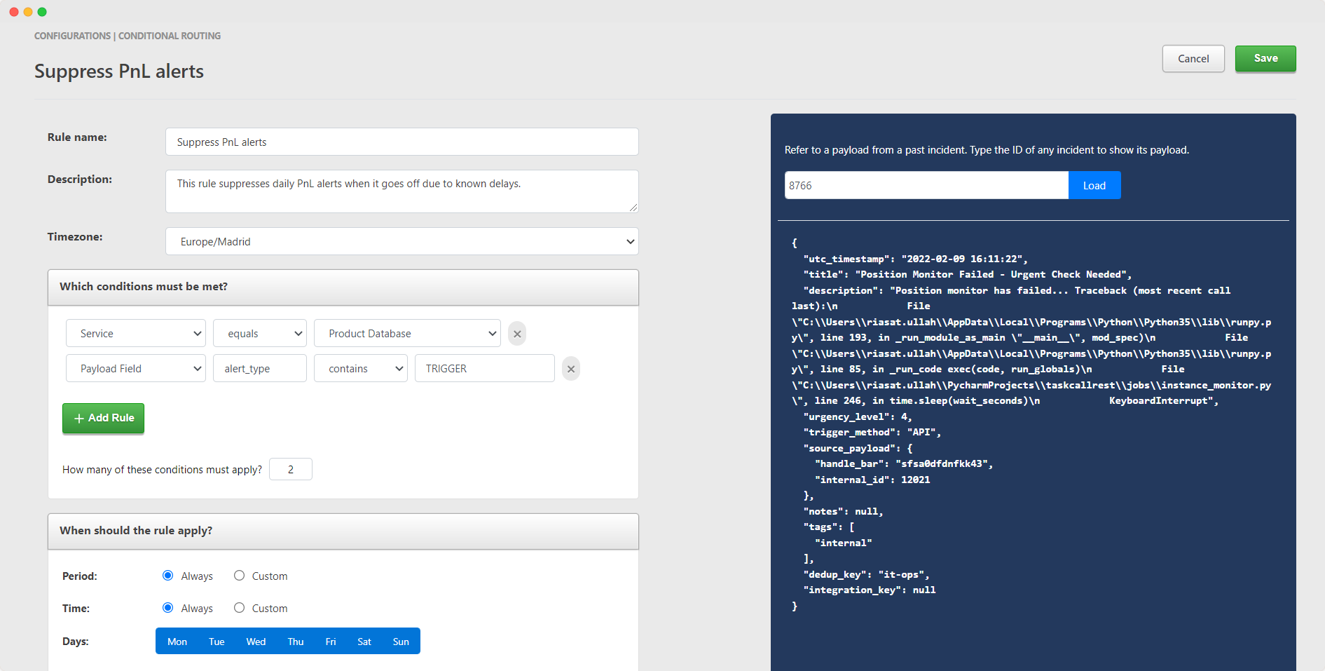The image size is (1325, 671).
Task: Open the Payload Field condition dropdown
Action: (136, 368)
